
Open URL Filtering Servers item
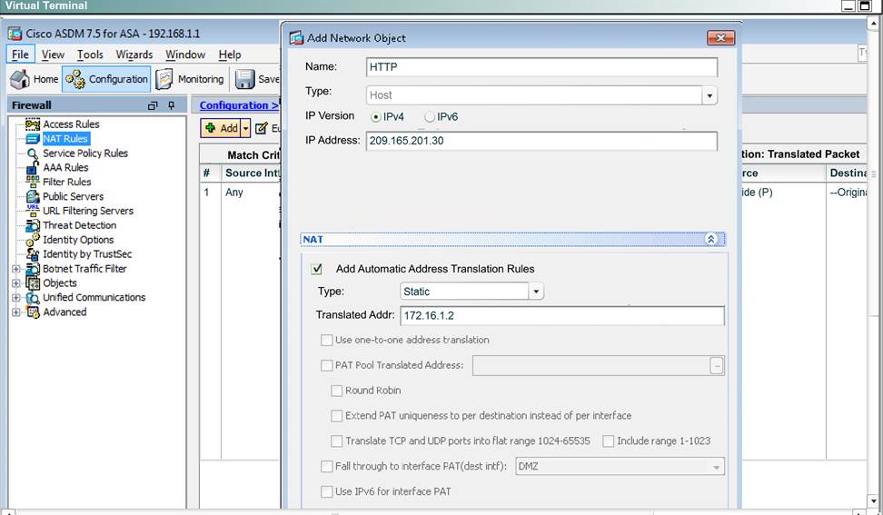(x=87, y=211)
